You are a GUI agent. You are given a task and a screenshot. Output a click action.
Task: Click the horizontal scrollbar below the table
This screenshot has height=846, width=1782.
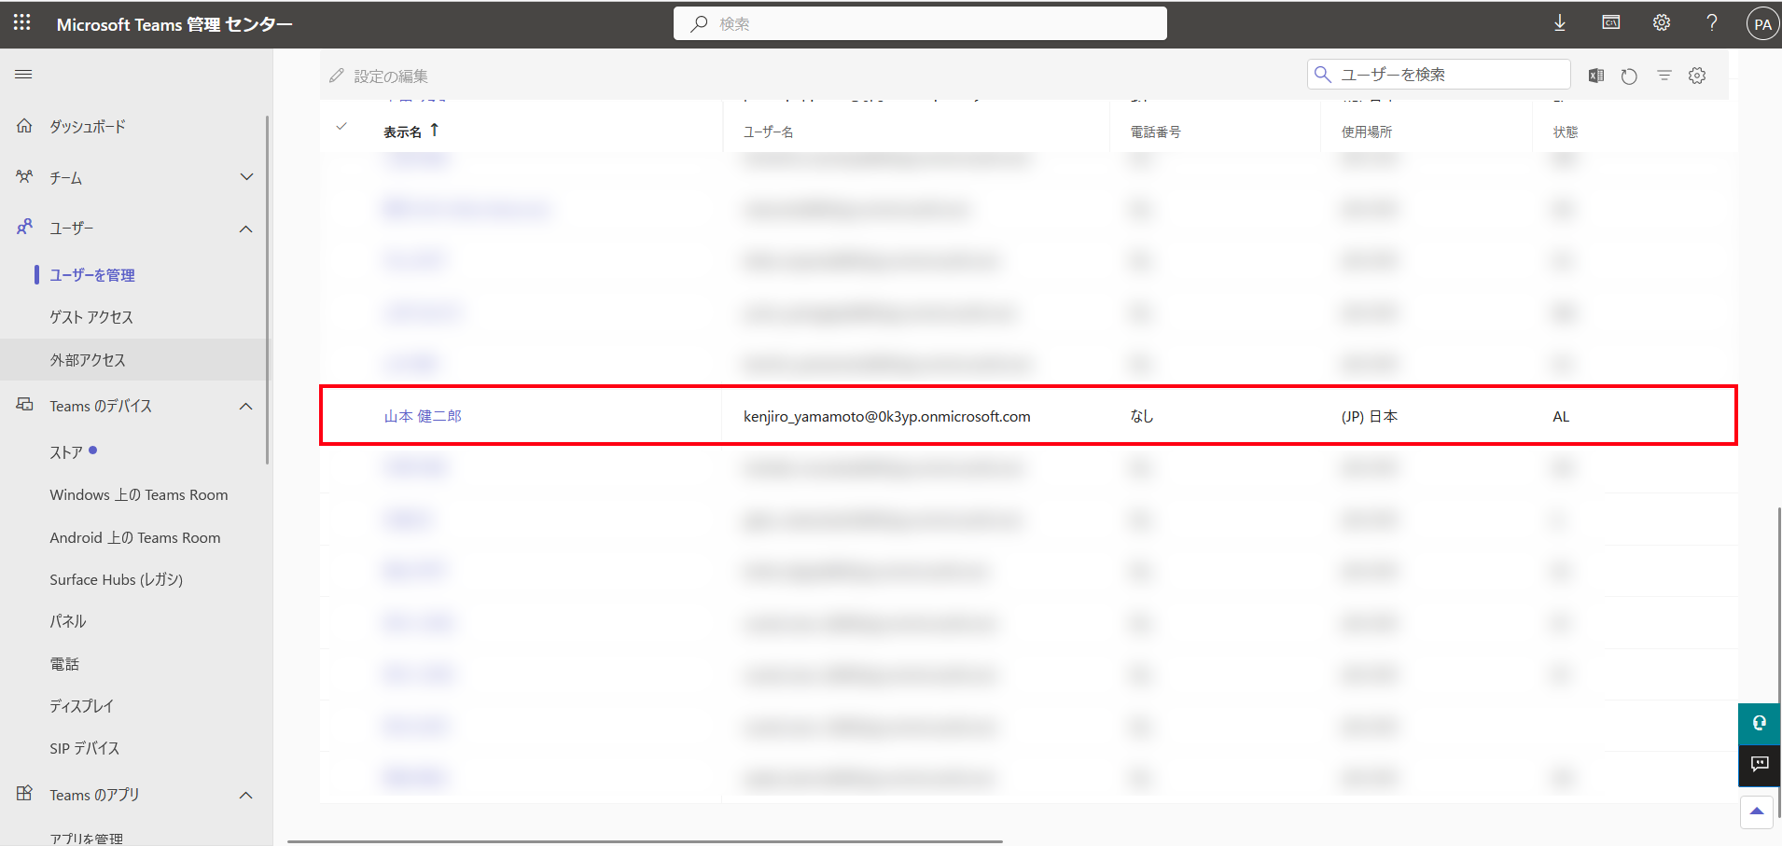point(645,841)
